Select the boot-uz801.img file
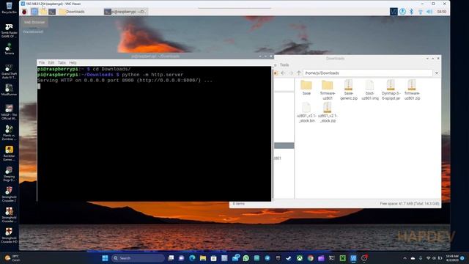This screenshot has height=264, width=469. [369, 89]
